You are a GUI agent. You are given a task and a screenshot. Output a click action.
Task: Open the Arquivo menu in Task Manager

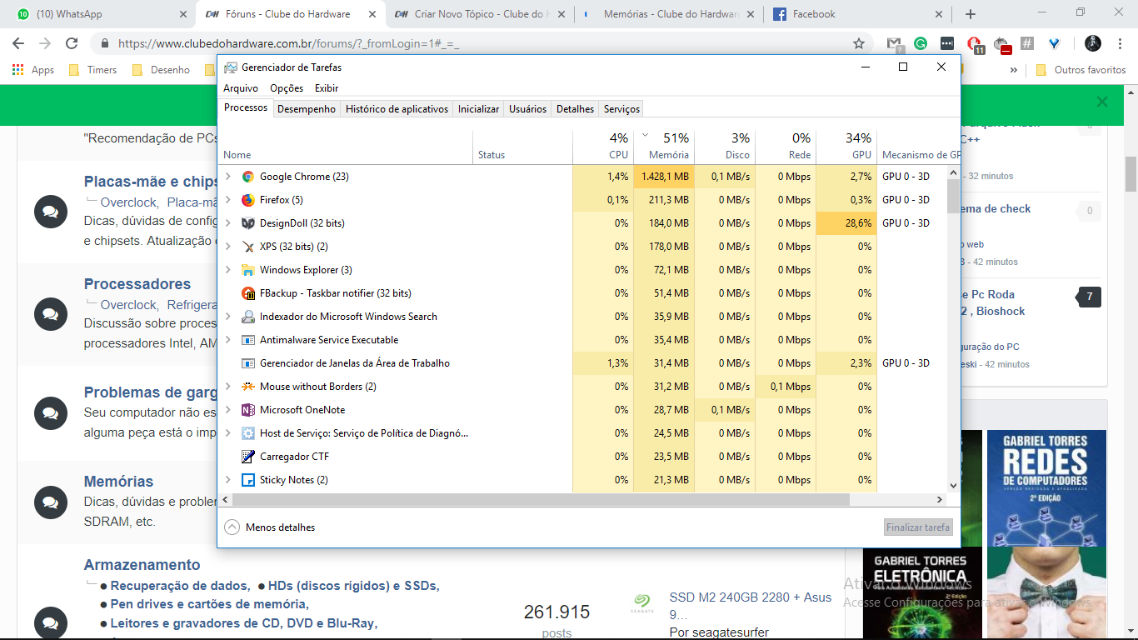pos(241,88)
